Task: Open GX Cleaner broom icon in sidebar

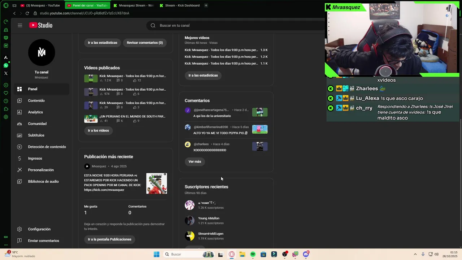Action: [x=6, y=30]
